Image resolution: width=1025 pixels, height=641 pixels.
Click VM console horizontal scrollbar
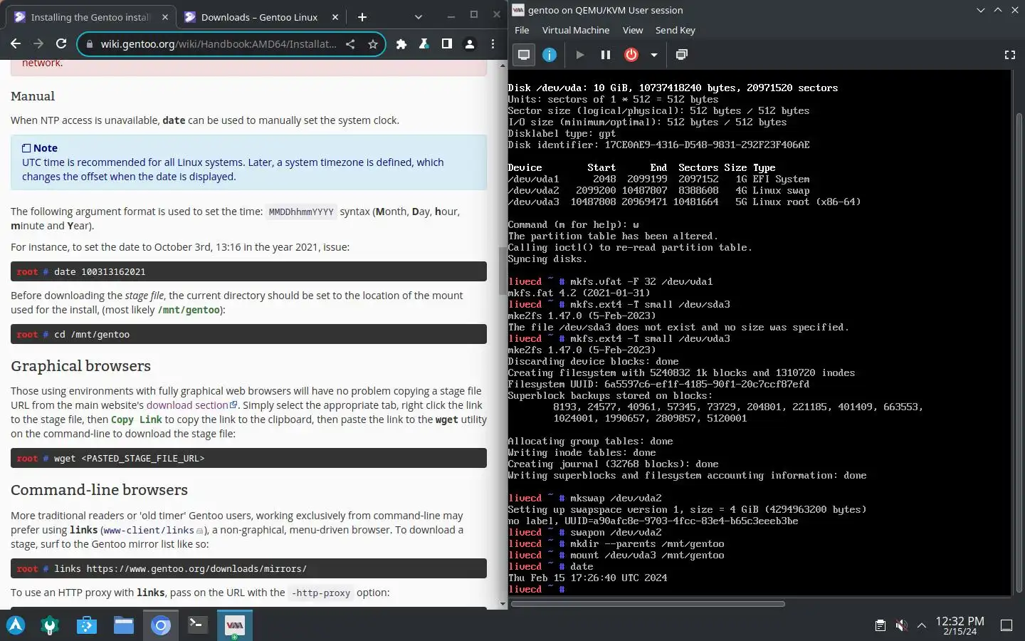tap(648, 604)
